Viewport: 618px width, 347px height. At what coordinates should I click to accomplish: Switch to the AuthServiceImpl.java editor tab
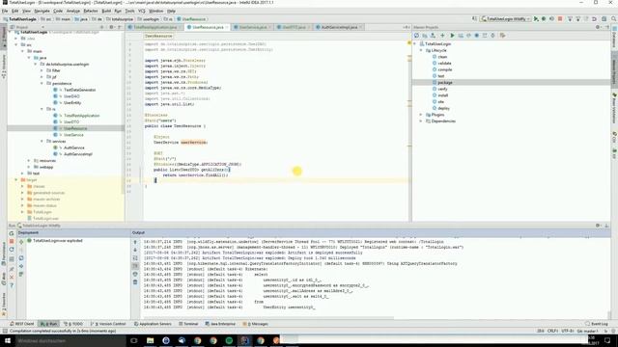click(x=339, y=27)
